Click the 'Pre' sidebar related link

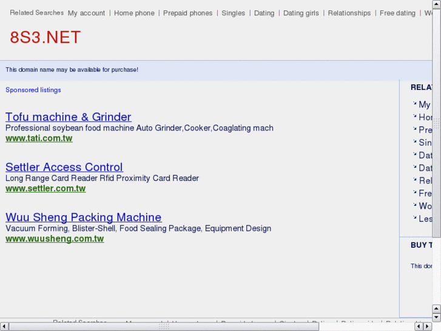[425, 130]
